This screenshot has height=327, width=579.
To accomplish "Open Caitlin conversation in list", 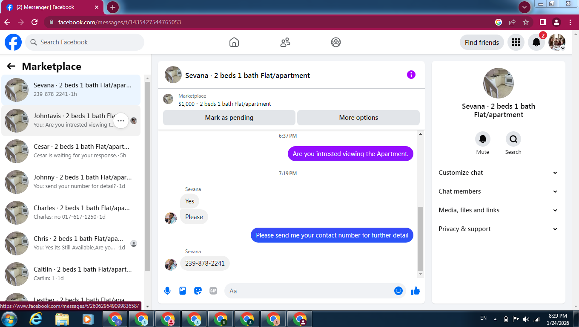I will [x=71, y=274].
